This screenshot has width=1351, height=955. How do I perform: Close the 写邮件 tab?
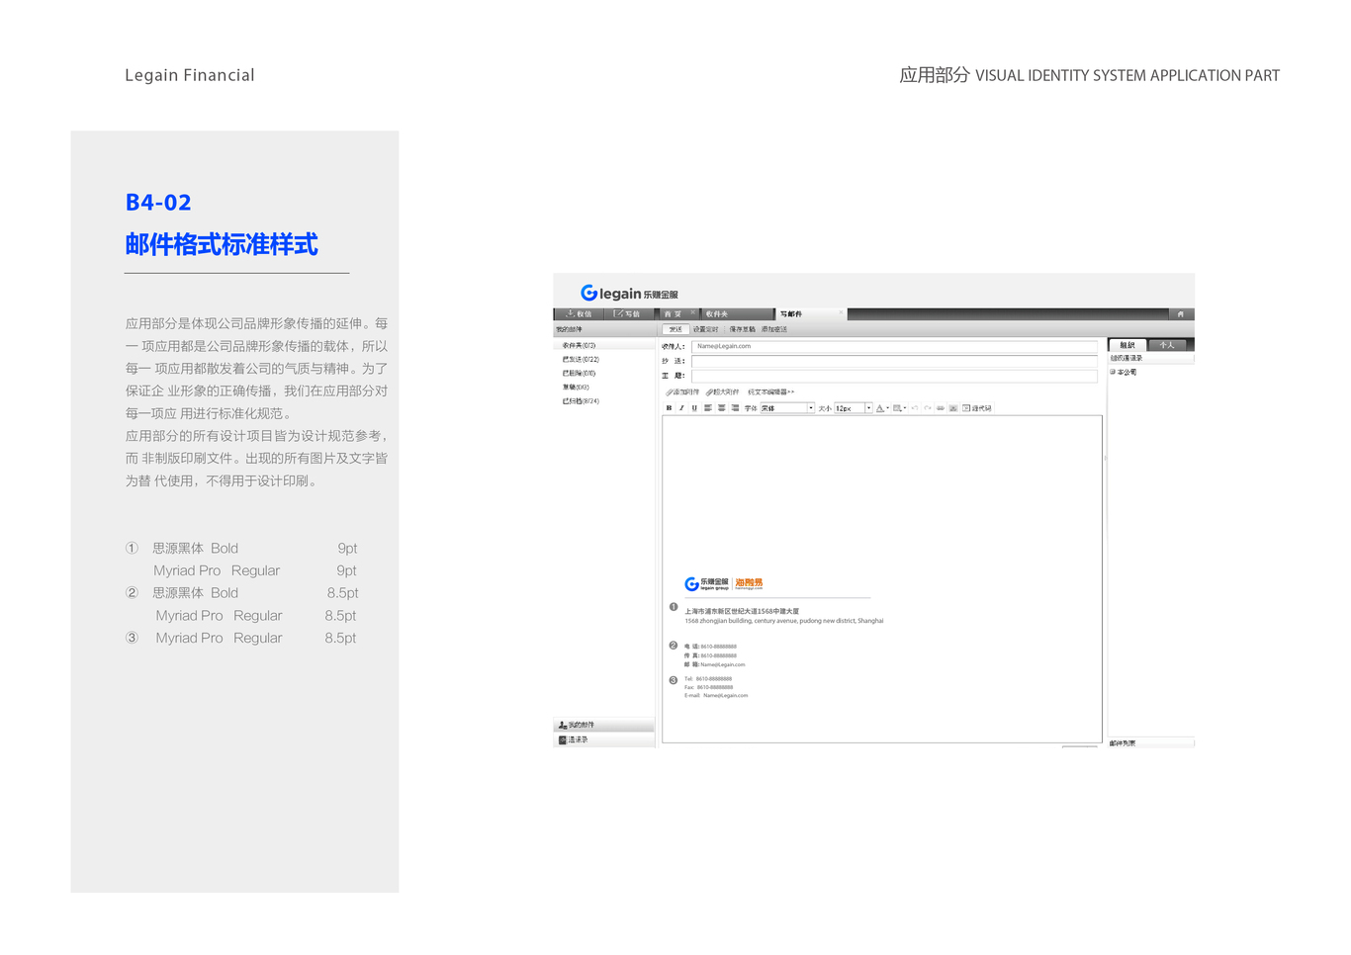(x=841, y=312)
